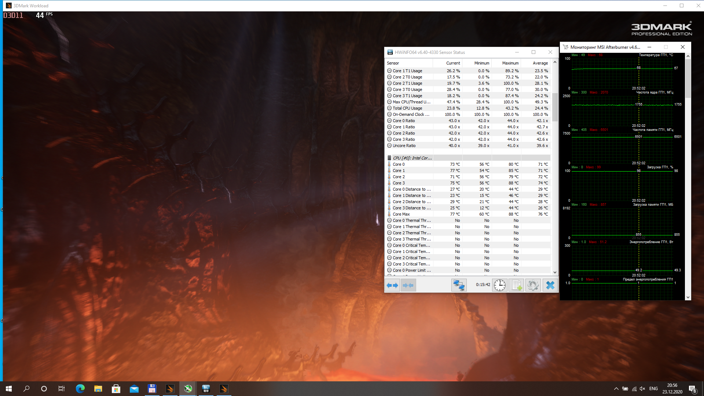Show hidden tray icons chevron
Viewport: 704px width, 396px height.
[x=616, y=389]
